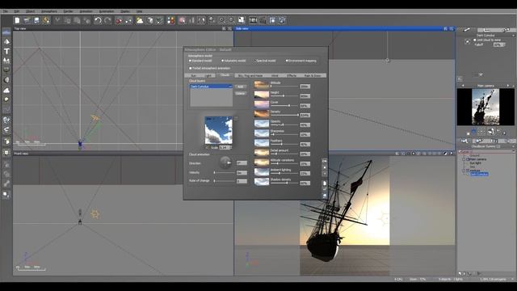Click the Shadow density slider
This screenshot has width=517, height=291.
(x=284, y=183)
